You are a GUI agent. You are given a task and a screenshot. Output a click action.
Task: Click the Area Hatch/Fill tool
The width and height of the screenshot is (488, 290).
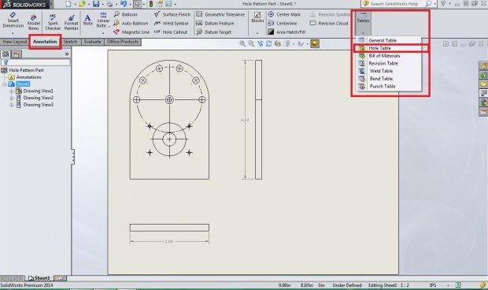point(287,32)
